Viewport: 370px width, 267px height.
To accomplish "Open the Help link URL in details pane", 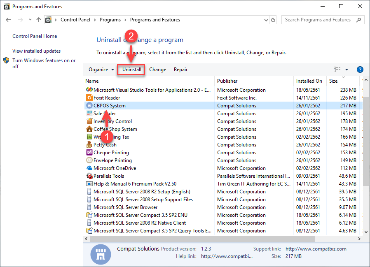I will 227,256.
